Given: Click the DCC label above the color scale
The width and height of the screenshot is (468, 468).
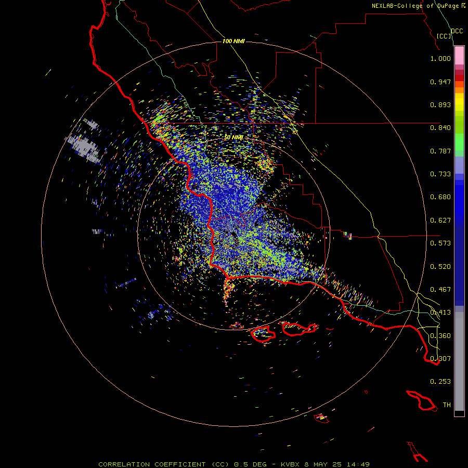Looking at the screenshot, I should (457, 31).
